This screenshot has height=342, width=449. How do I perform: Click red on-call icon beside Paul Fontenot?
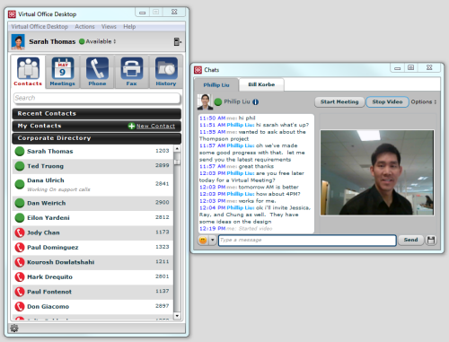click(x=20, y=292)
